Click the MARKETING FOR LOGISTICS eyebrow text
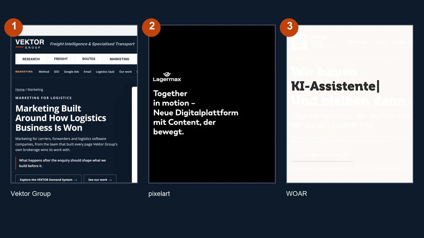The image size is (424, 238). click(x=43, y=98)
